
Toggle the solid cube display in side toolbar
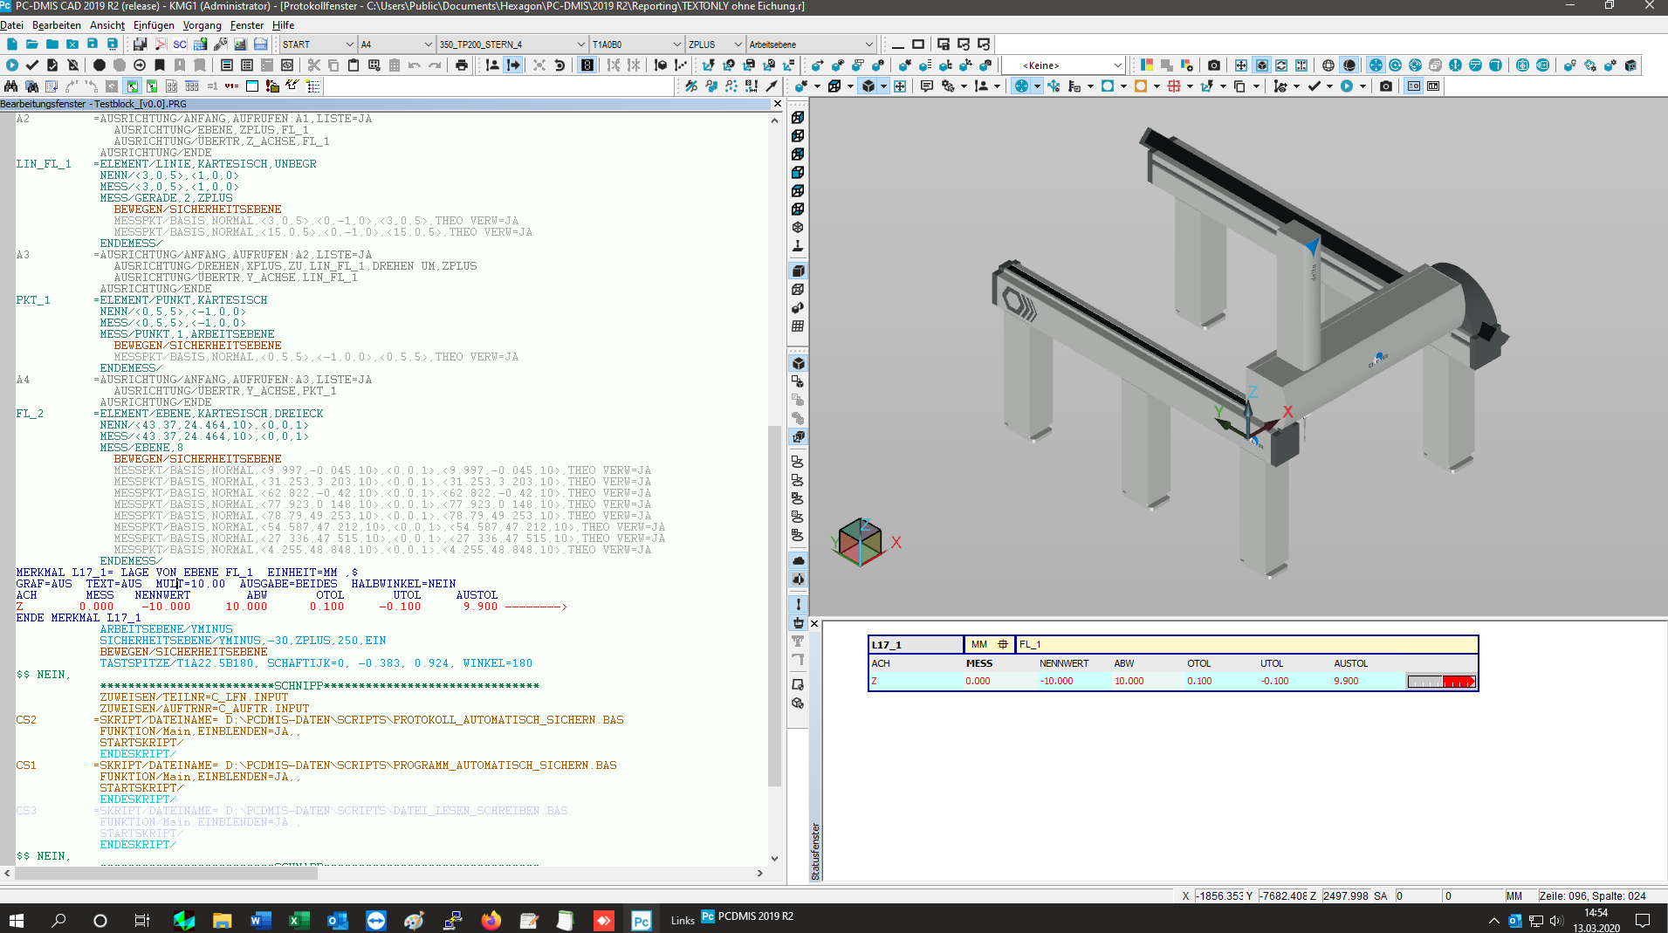pos(797,271)
